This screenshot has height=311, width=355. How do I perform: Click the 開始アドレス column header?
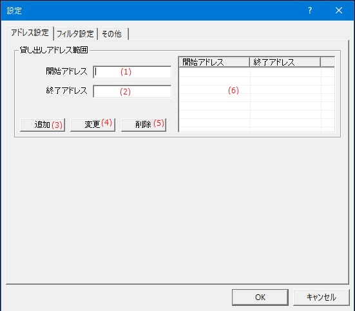214,62
